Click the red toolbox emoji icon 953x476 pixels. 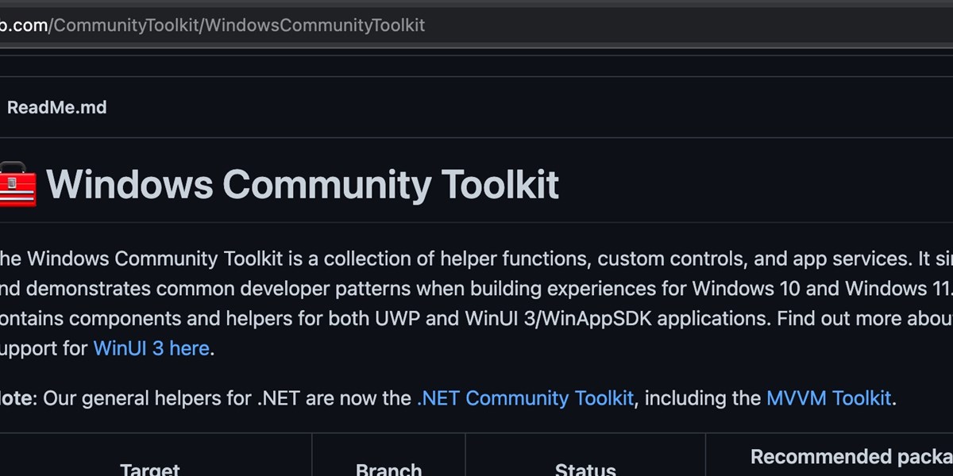click(x=17, y=184)
